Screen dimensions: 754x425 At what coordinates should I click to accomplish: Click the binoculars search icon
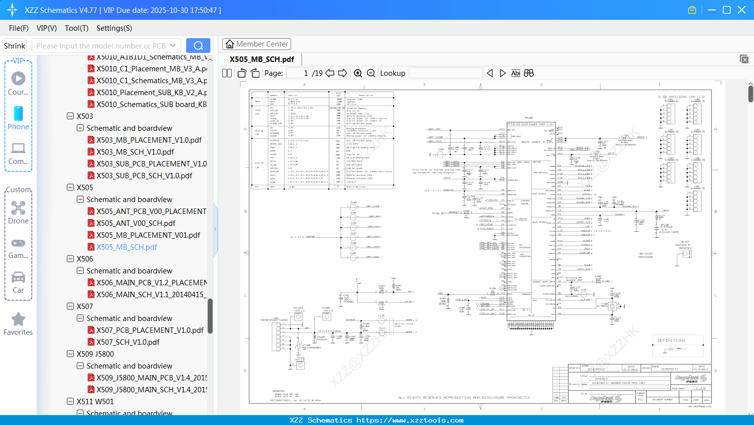point(529,73)
